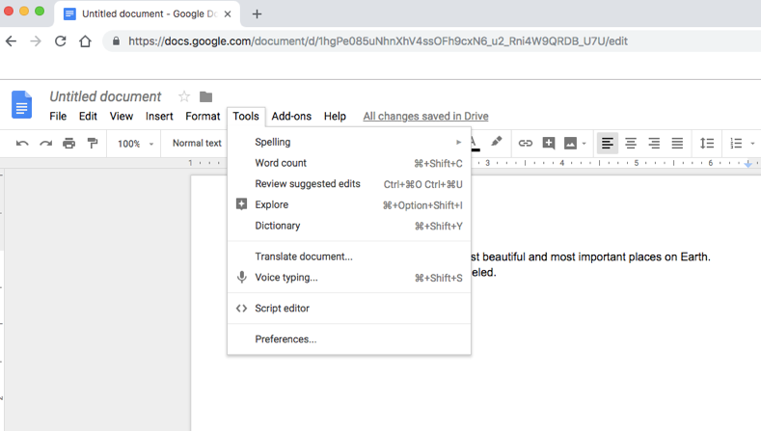
Task: Click the Undo arrow icon
Action: click(x=22, y=143)
